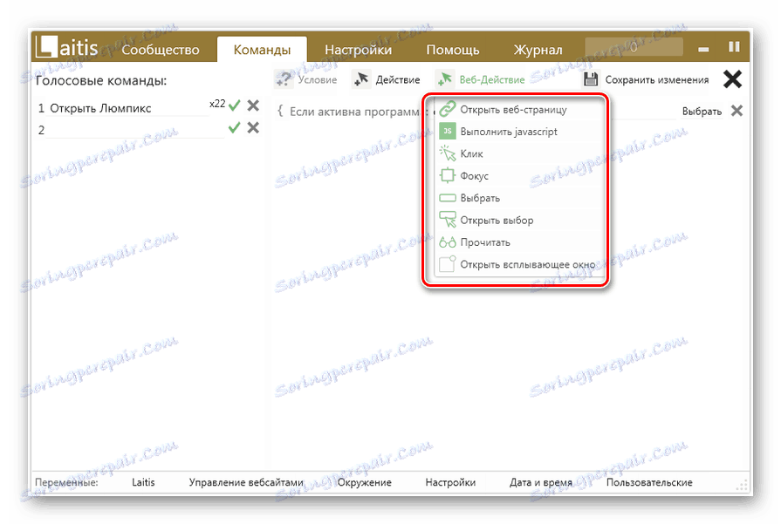Open the Laitis variables category
The height and width of the screenshot is (524, 781).
[143, 482]
